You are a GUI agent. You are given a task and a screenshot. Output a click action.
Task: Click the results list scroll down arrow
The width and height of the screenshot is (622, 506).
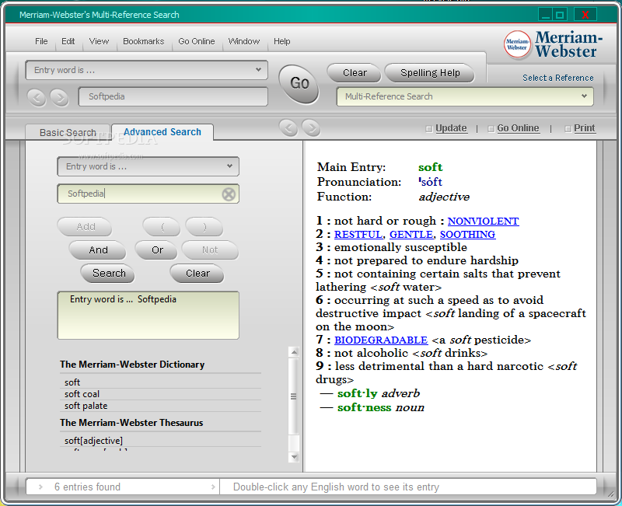(x=294, y=456)
